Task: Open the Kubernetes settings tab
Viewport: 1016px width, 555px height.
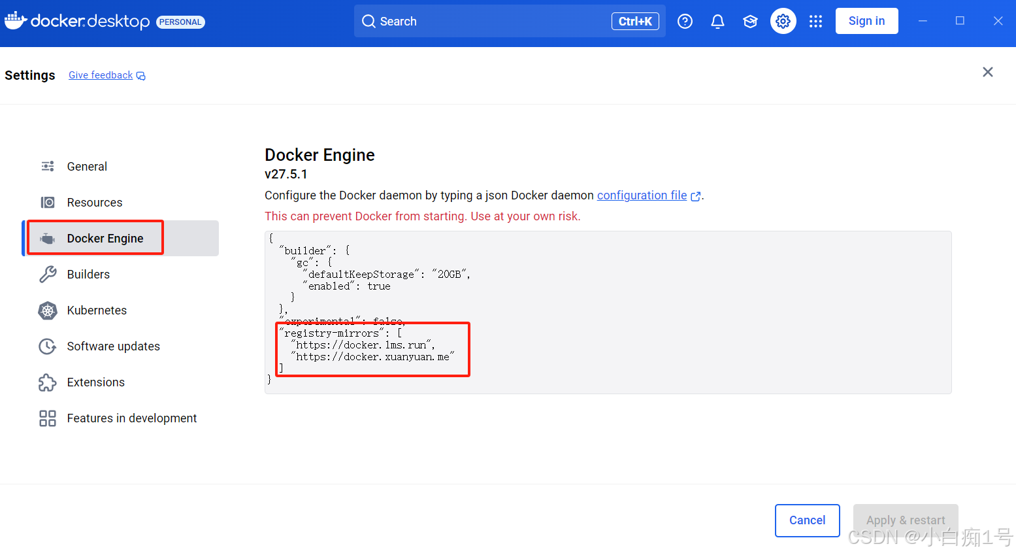Action: pos(120,310)
